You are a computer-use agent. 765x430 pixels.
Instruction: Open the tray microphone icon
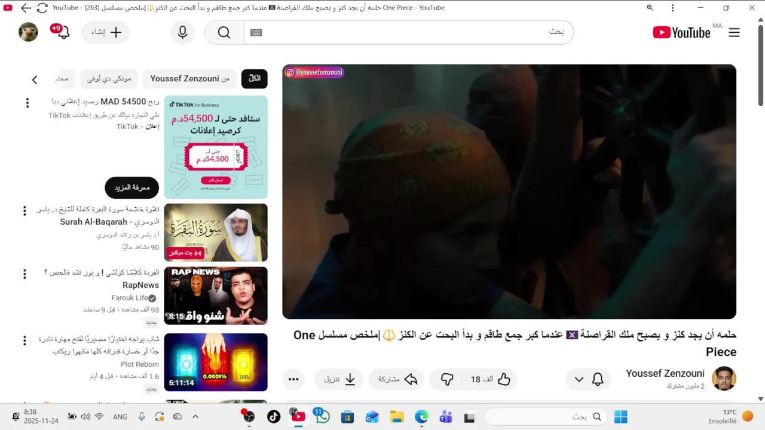142,416
